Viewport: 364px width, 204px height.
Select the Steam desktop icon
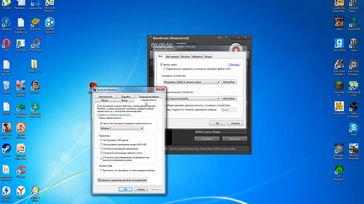pyautogui.click(x=6, y=150)
